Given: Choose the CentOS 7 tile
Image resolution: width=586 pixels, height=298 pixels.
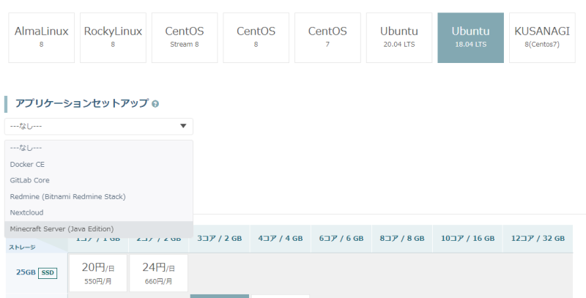Looking at the screenshot, I should coord(327,38).
